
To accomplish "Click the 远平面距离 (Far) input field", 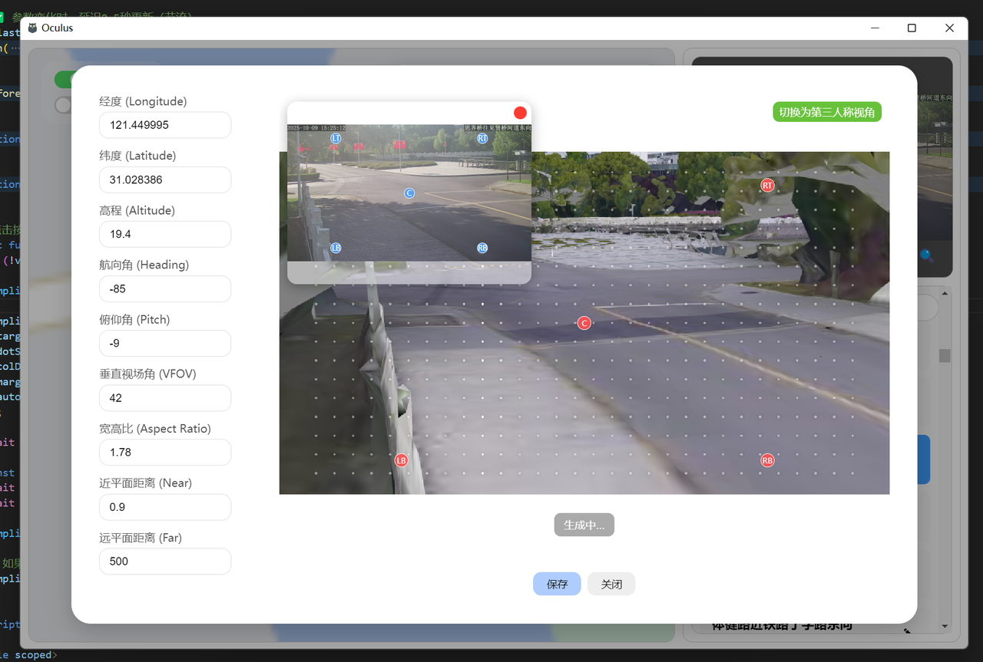I will [165, 562].
